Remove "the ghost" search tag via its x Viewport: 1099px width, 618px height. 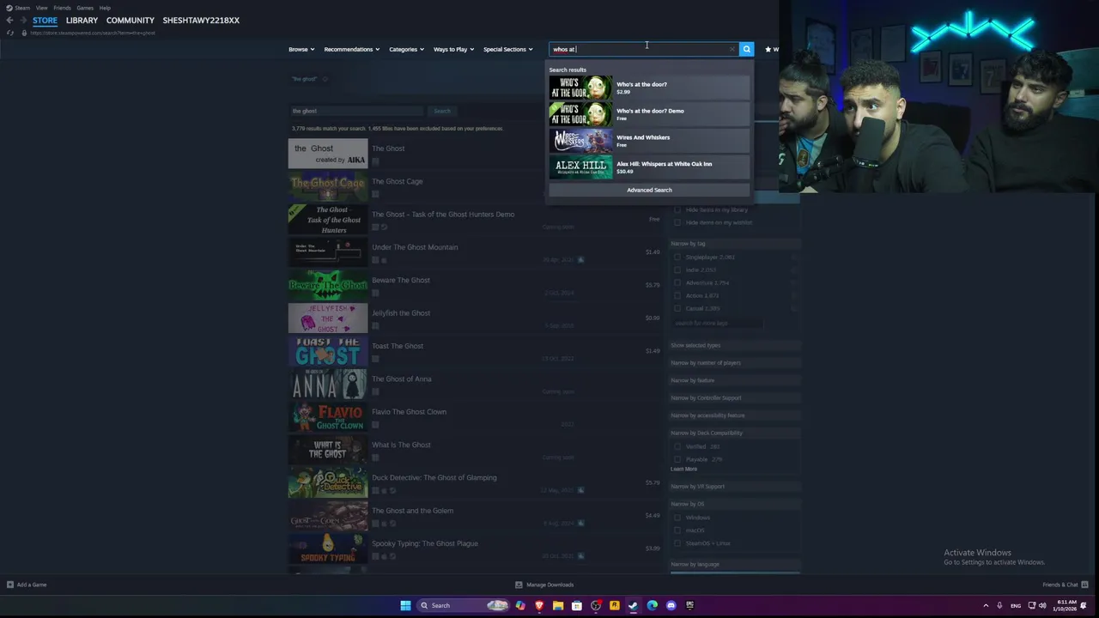point(325,79)
